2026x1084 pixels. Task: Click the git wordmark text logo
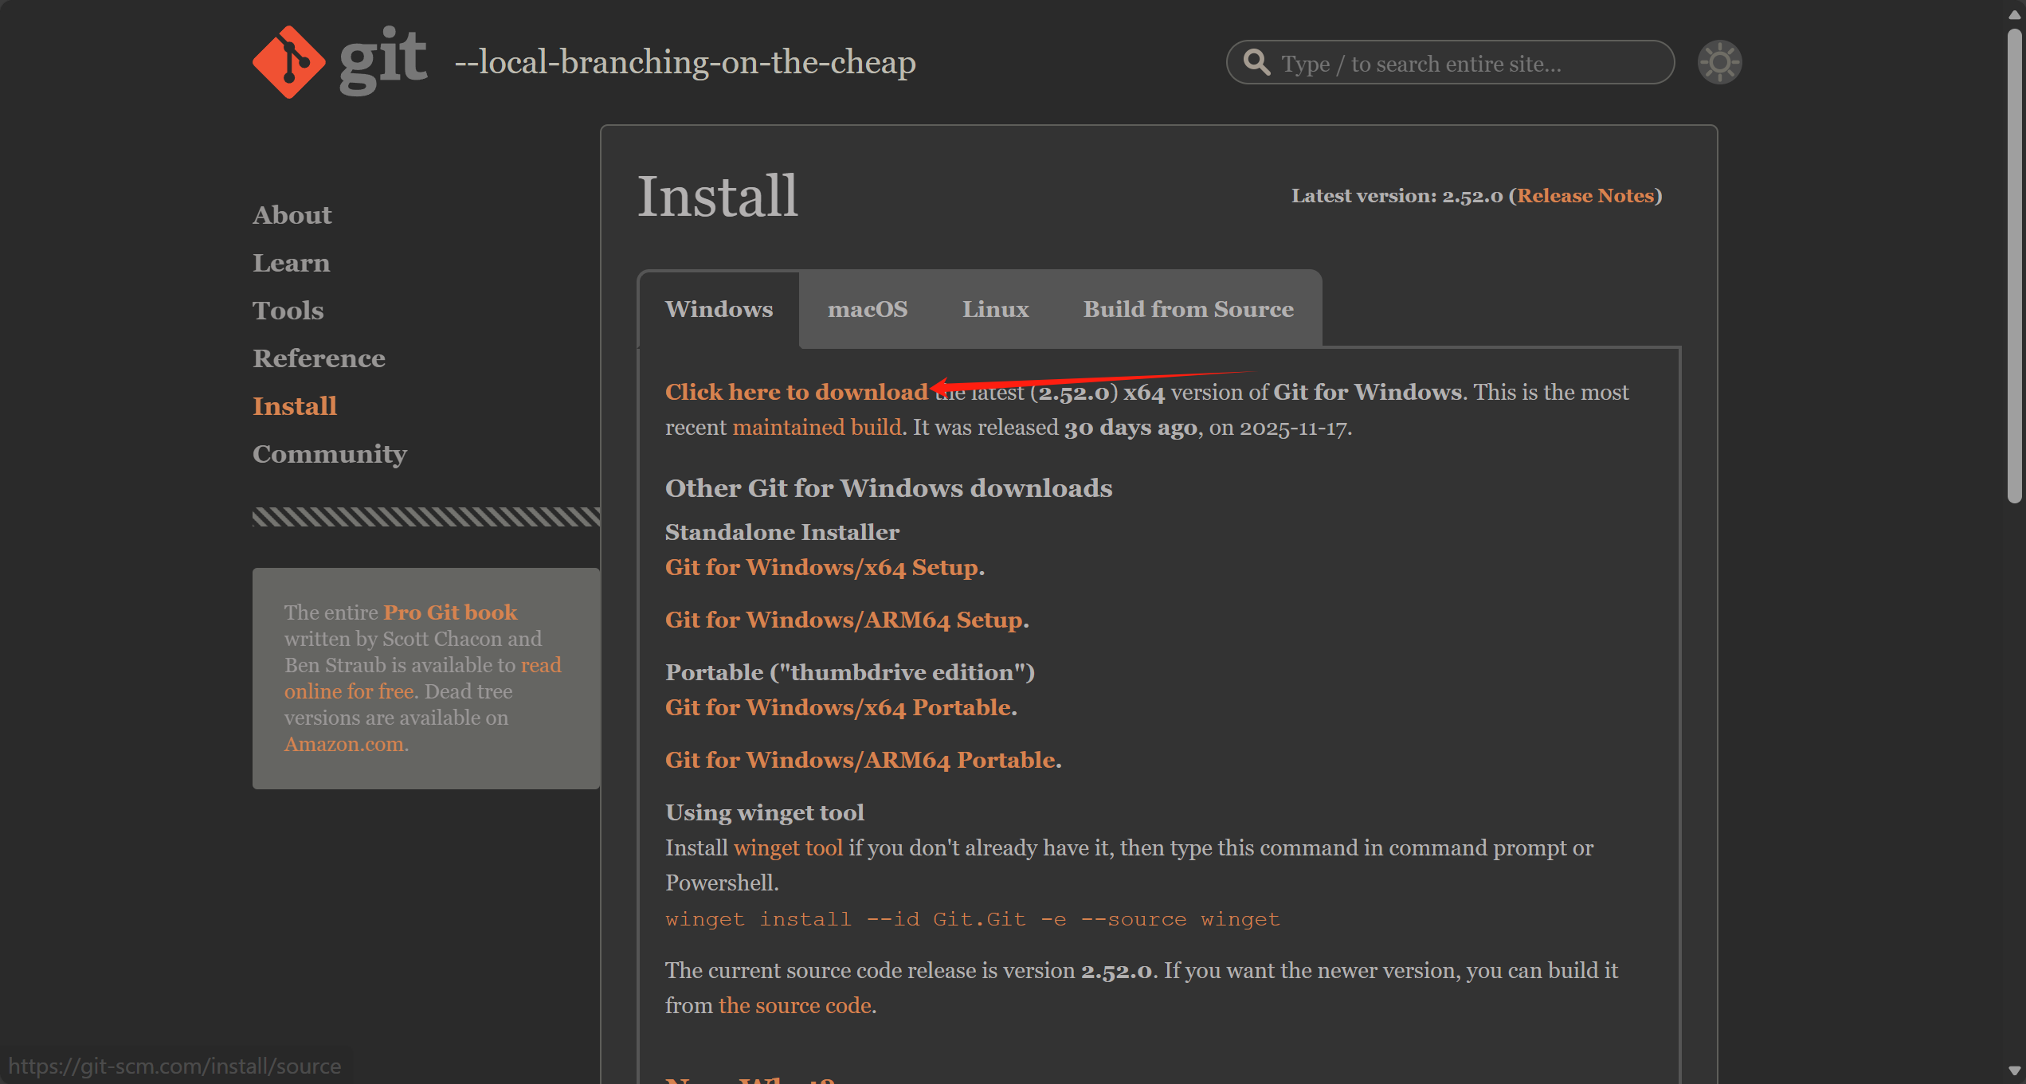point(383,60)
